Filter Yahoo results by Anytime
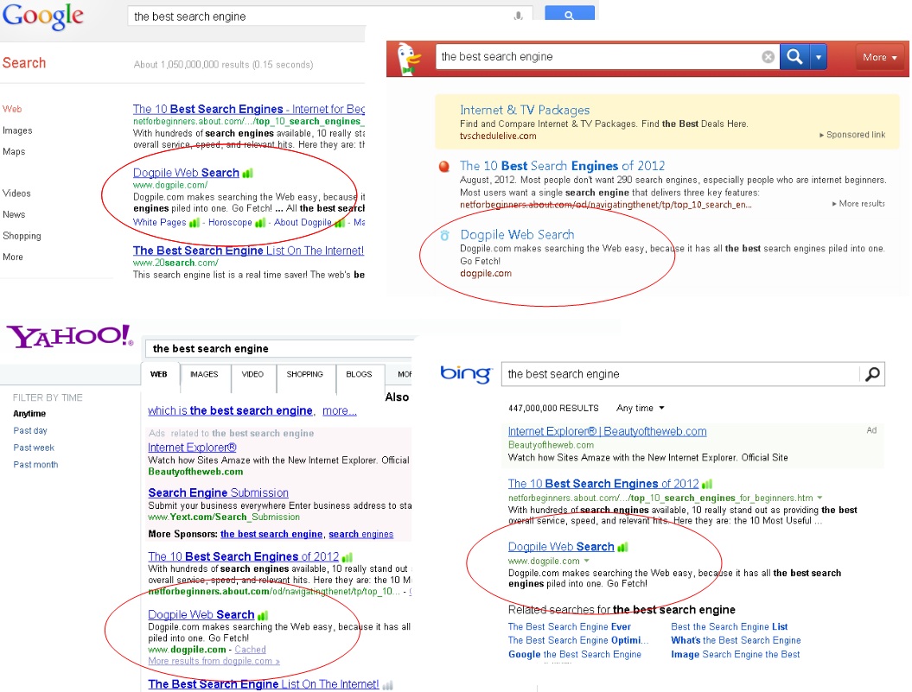This screenshot has width=912, height=692. 29,414
